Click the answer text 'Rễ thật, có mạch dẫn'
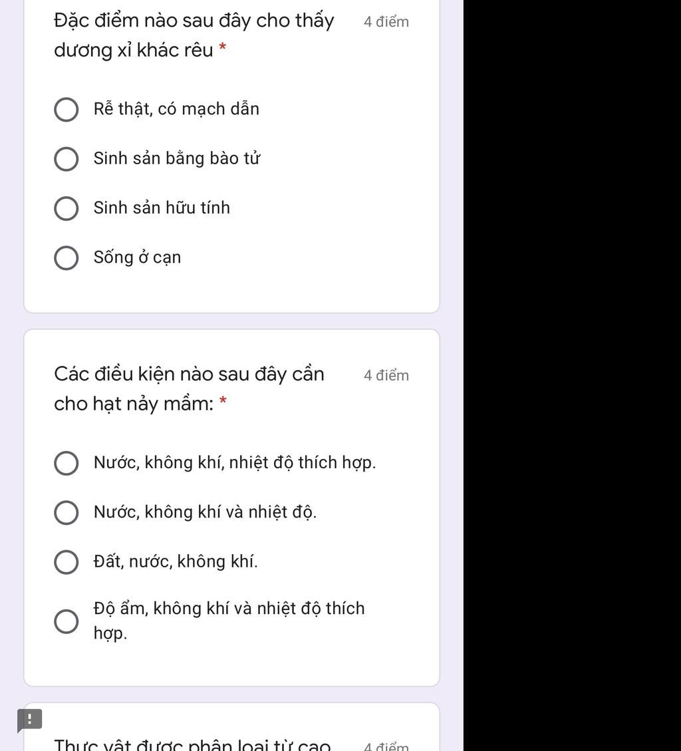681x751 pixels. click(176, 109)
